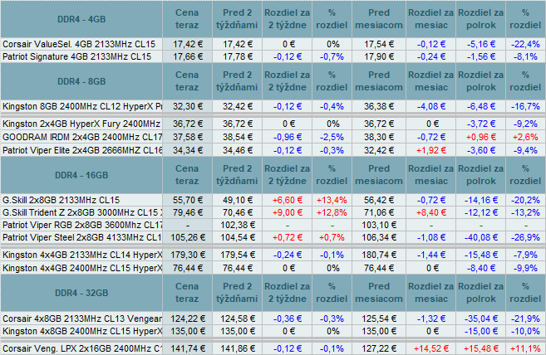Click the -40,08 € half-year difference
The height and width of the screenshot is (355, 546).
(x=480, y=237)
